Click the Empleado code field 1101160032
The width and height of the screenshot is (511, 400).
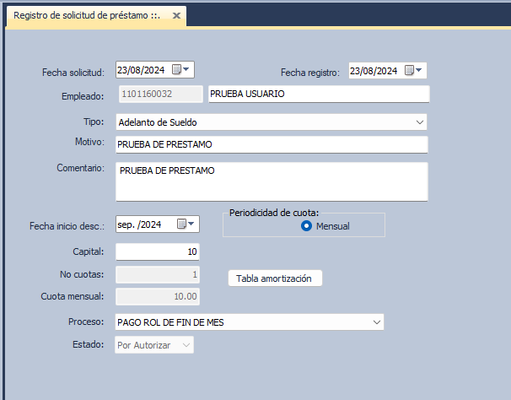click(x=159, y=95)
